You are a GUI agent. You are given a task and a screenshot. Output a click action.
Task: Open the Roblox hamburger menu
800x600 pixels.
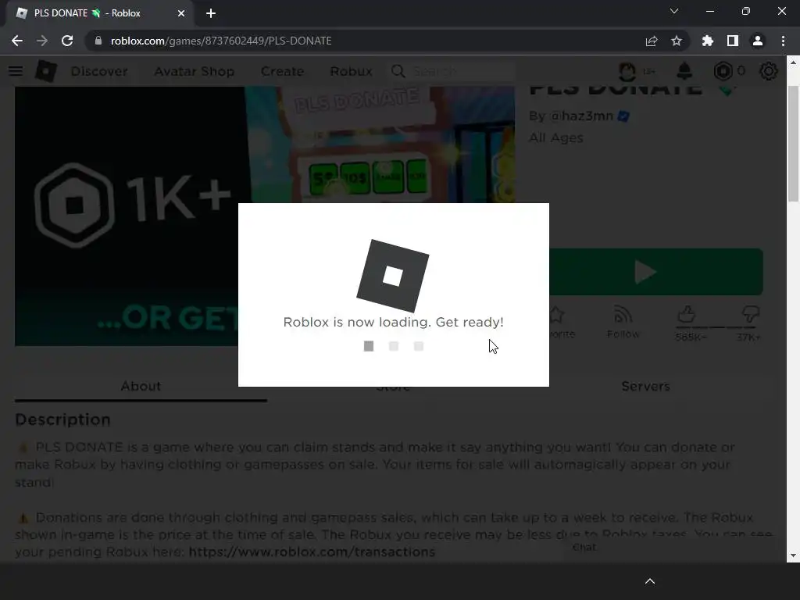16,71
